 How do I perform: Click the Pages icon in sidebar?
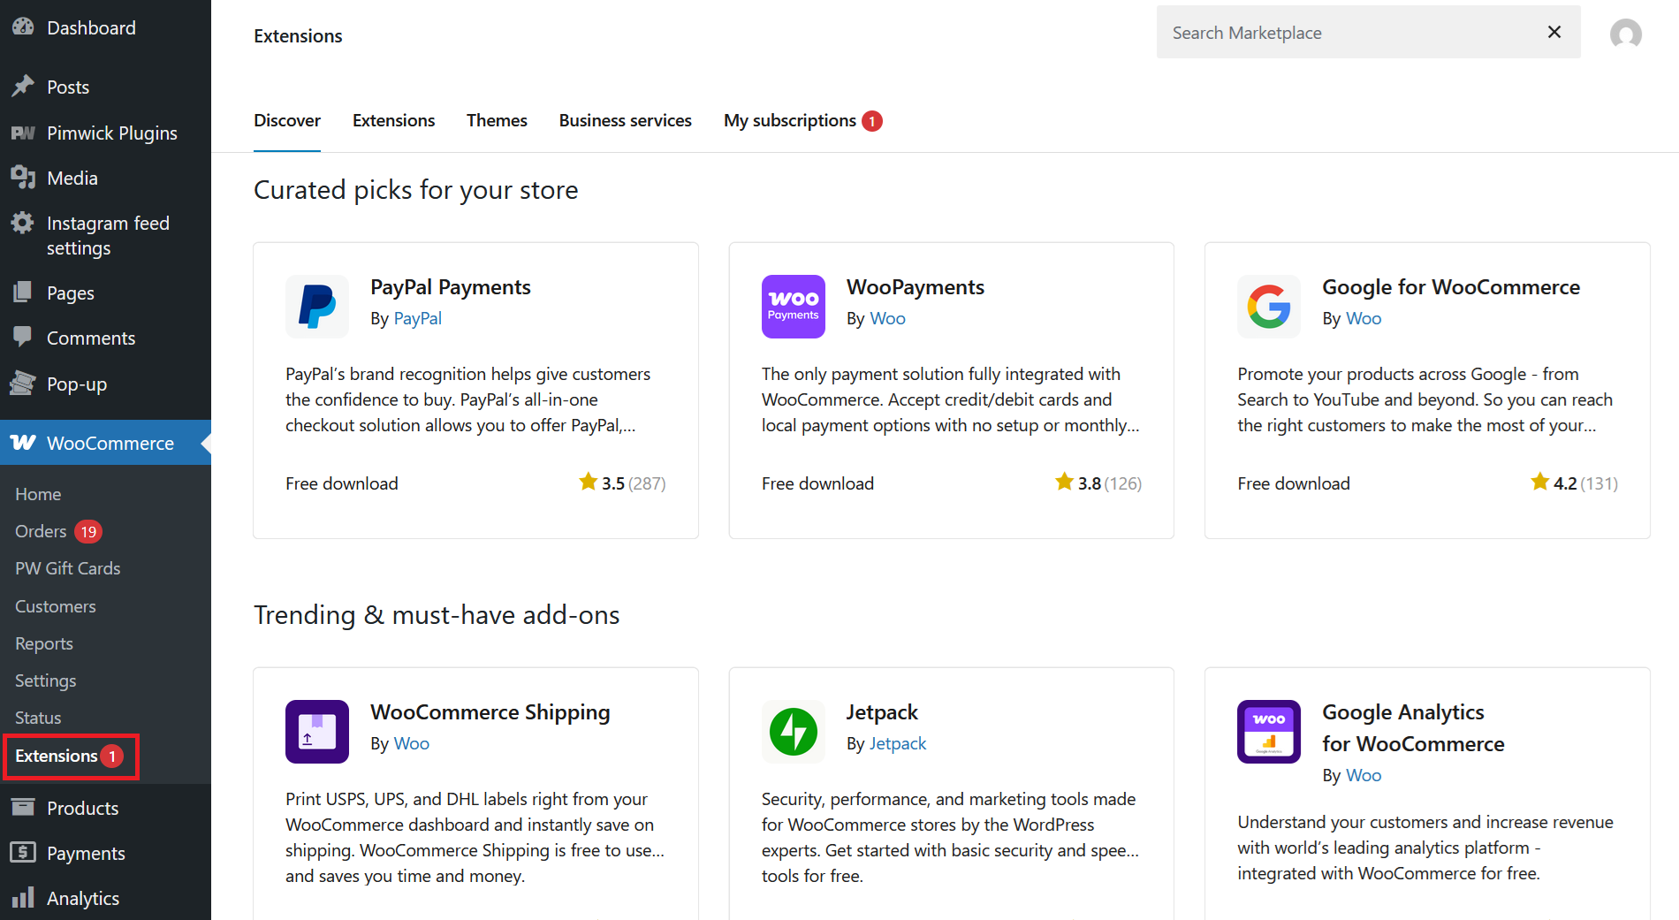(23, 292)
